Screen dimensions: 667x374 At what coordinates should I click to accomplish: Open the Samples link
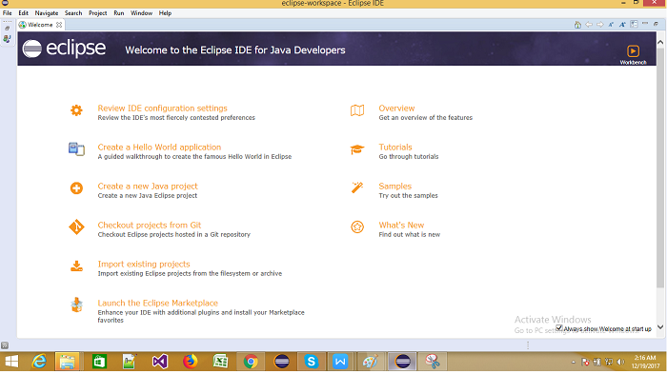395,187
